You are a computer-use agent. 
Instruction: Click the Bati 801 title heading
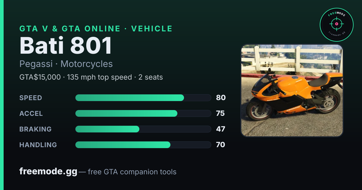pos(65,46)
